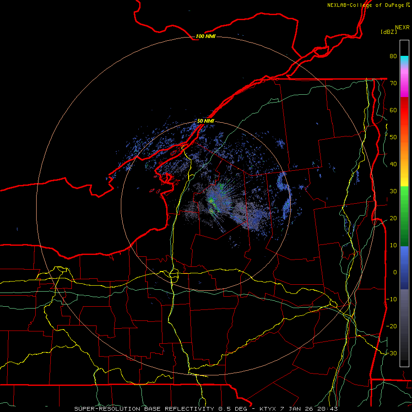Click the -10 value on the dBZ scale

coord(391,299)
